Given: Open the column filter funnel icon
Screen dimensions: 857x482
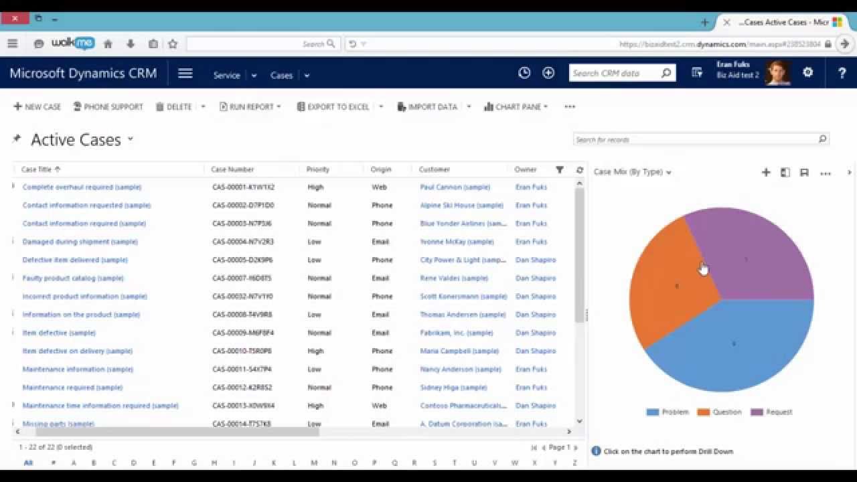Looking at the screenshot, I should click(x=560, y=169).
